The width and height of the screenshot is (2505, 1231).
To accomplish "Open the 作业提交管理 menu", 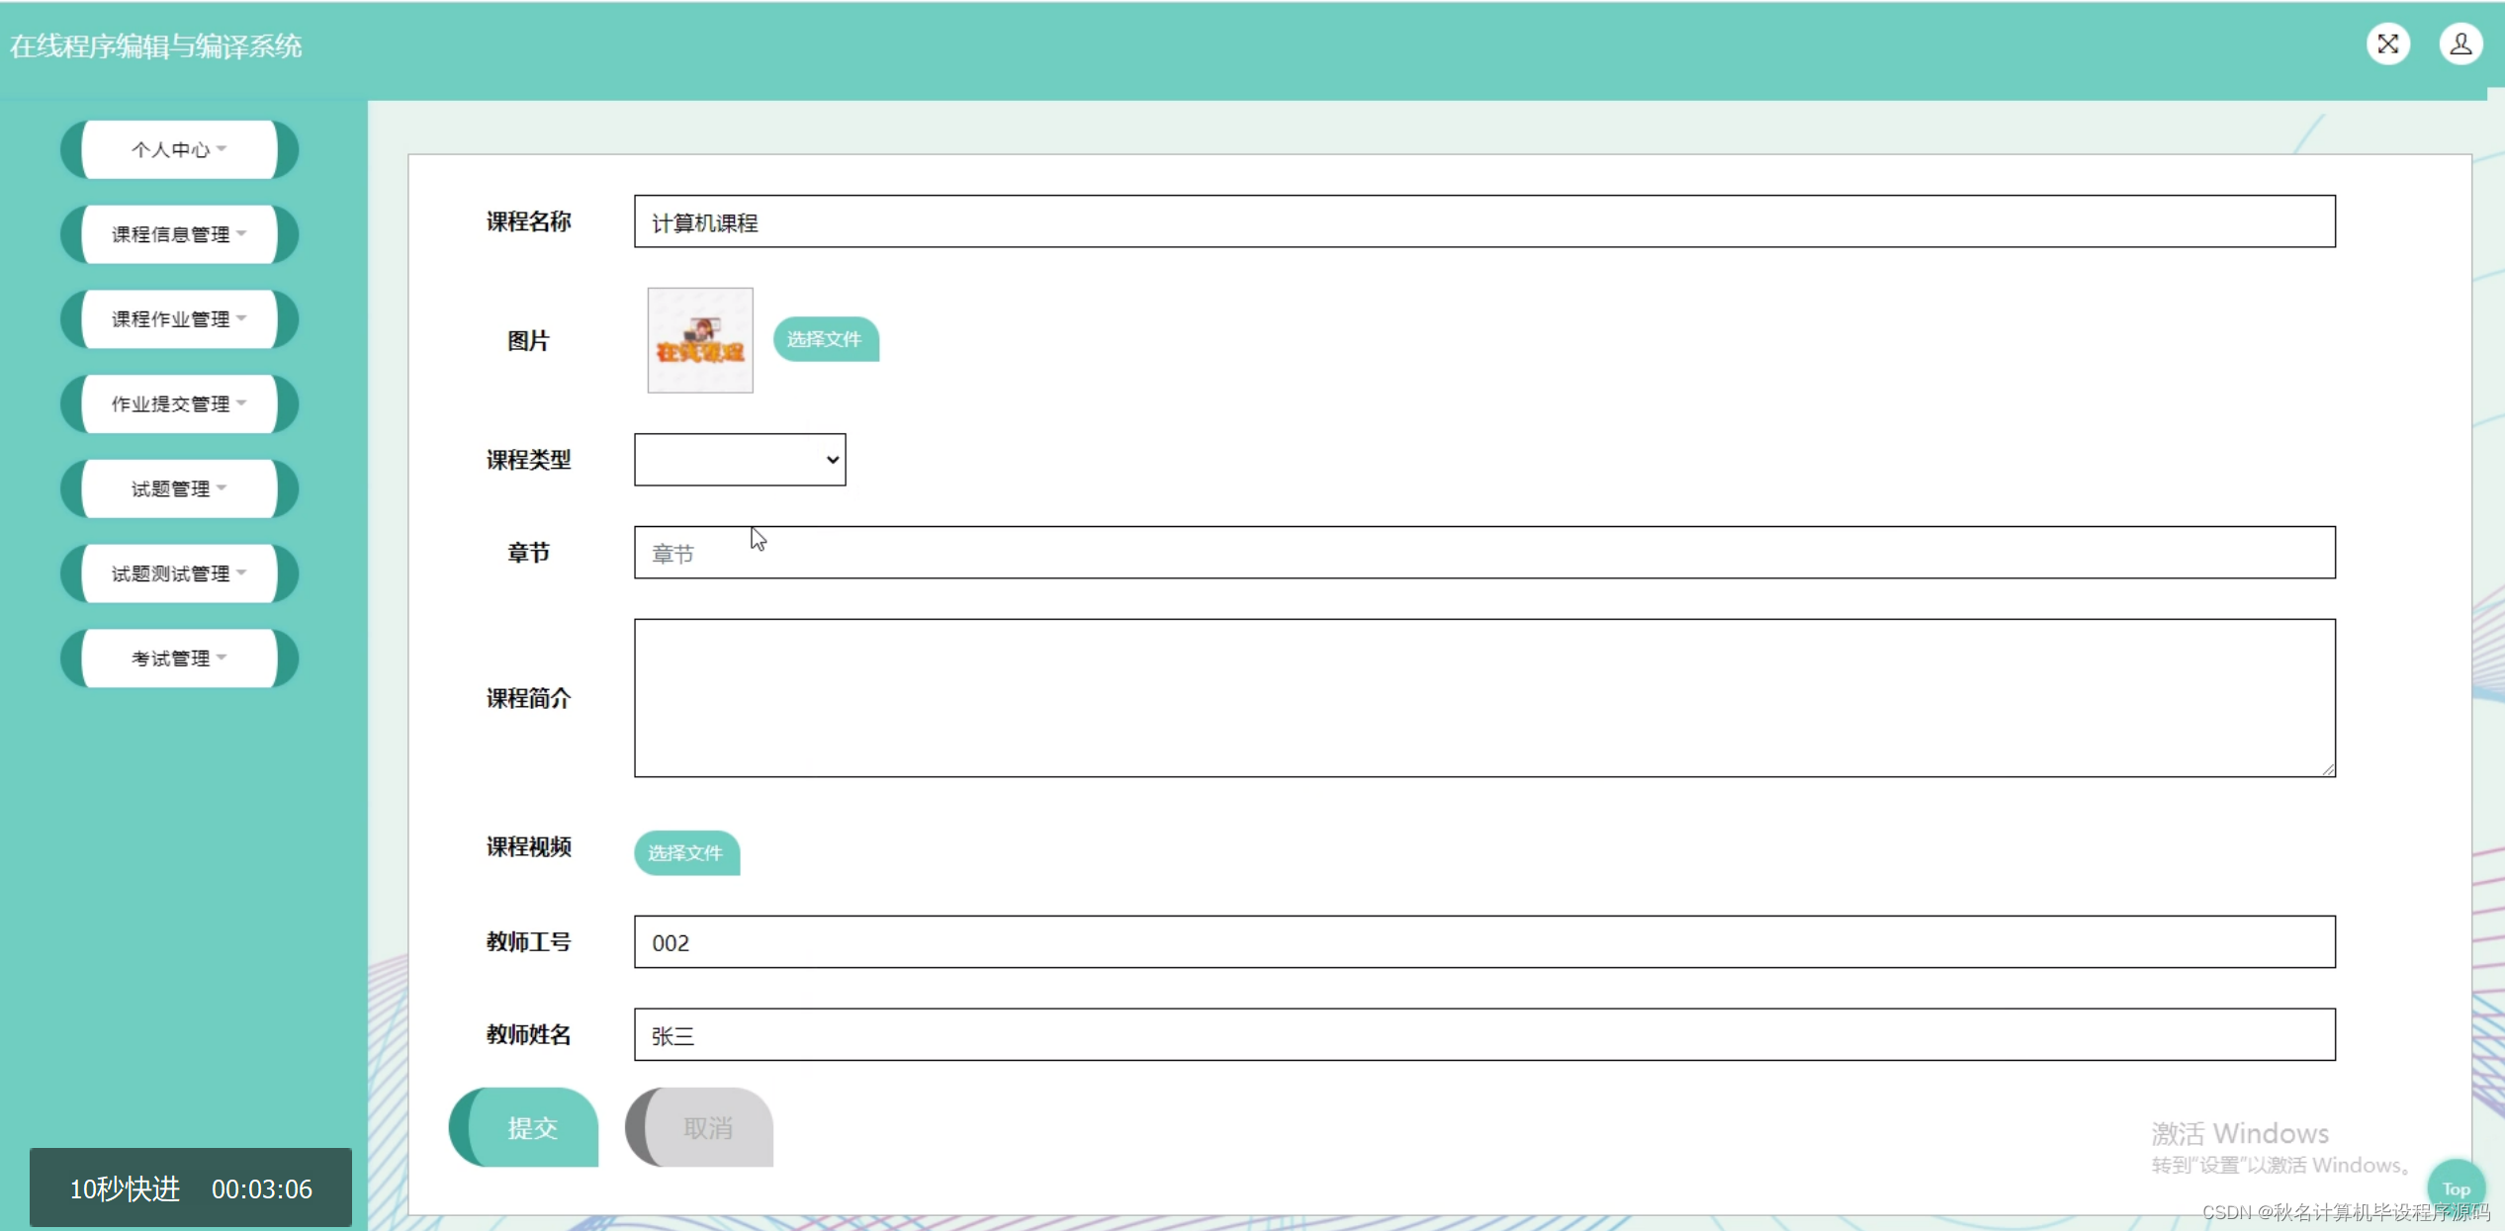I will pos(179,403).
